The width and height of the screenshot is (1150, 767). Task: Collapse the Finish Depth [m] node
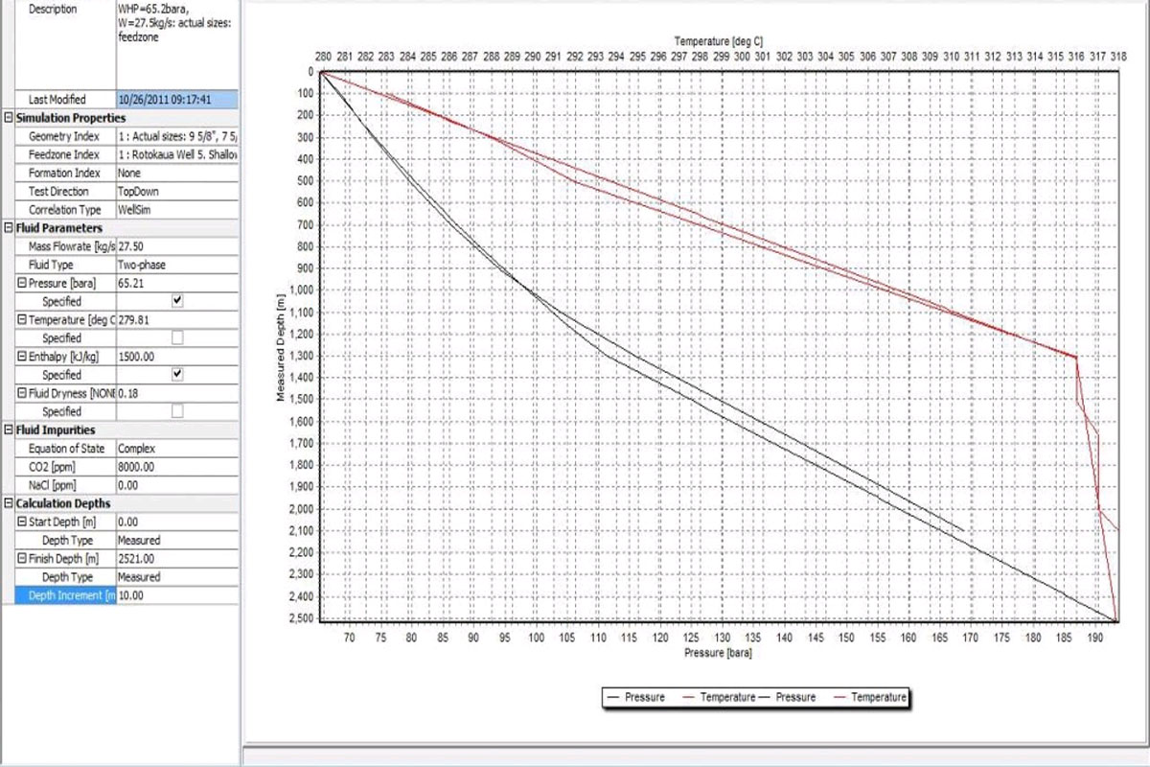(21, 559)
